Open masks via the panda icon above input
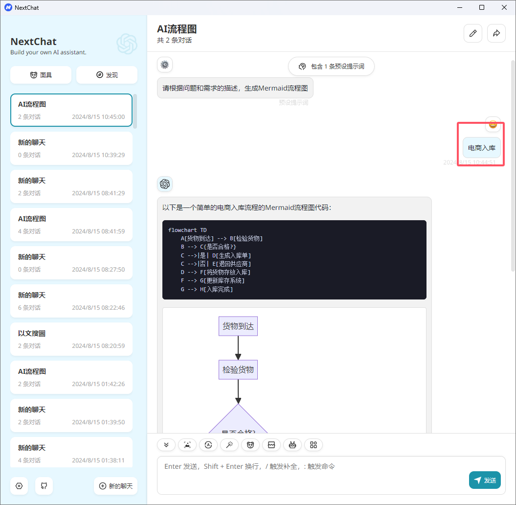The image size is (516, 505). pyautogui.click(x=250, y=445)
